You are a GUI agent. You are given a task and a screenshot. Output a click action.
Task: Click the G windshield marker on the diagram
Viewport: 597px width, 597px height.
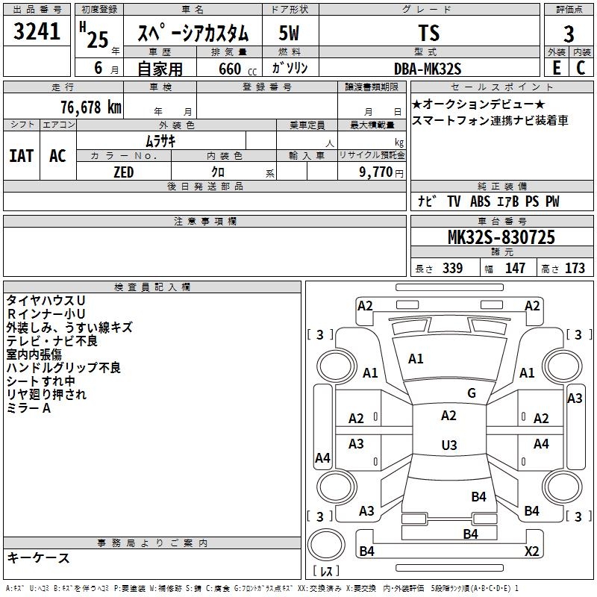[x=472, y=393]
